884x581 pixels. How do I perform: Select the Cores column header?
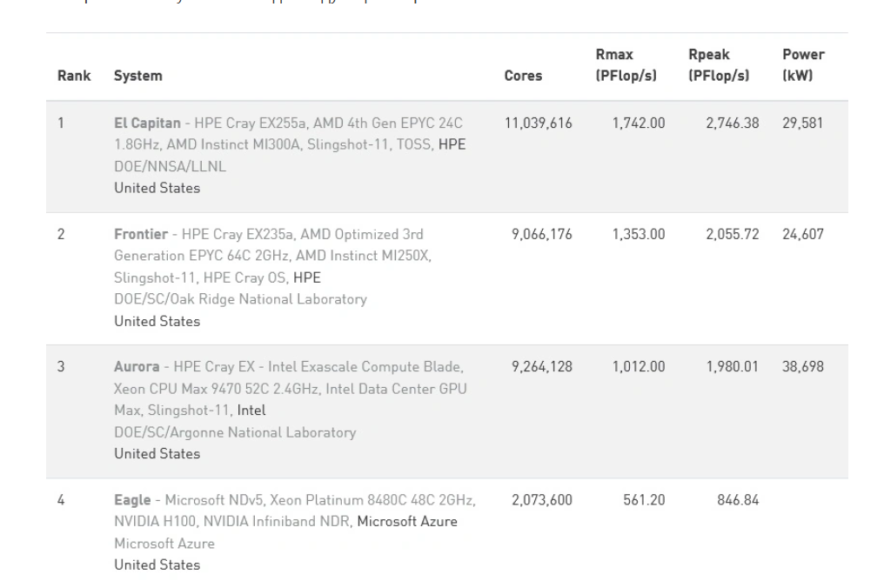pyautogui.click(x=523, y=76)
